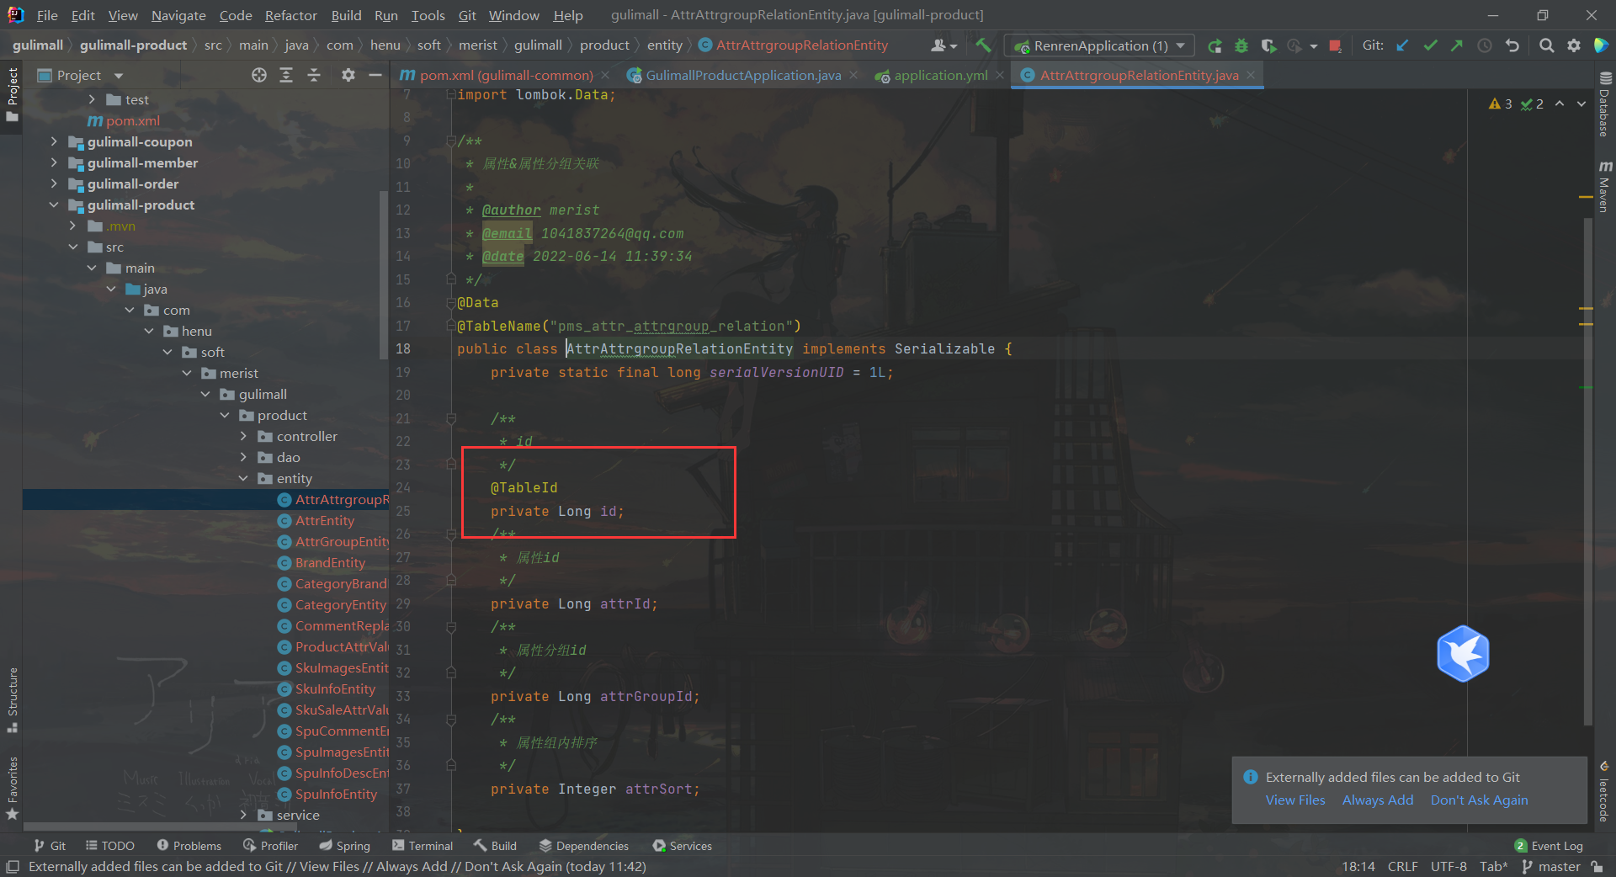
Task: Expand the gulimall-member module
Action: (x=54, y=162)
